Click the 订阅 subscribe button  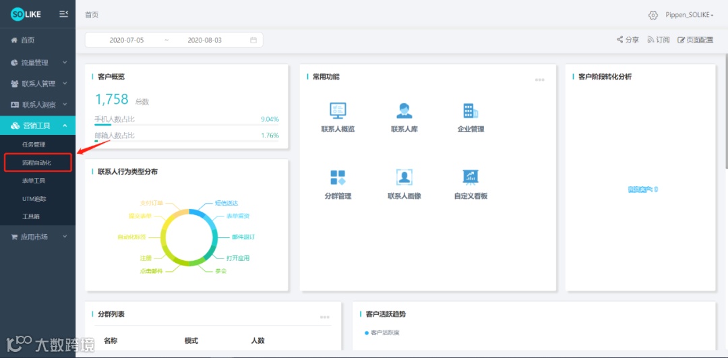pyautogui.click(x=659, y=40)
